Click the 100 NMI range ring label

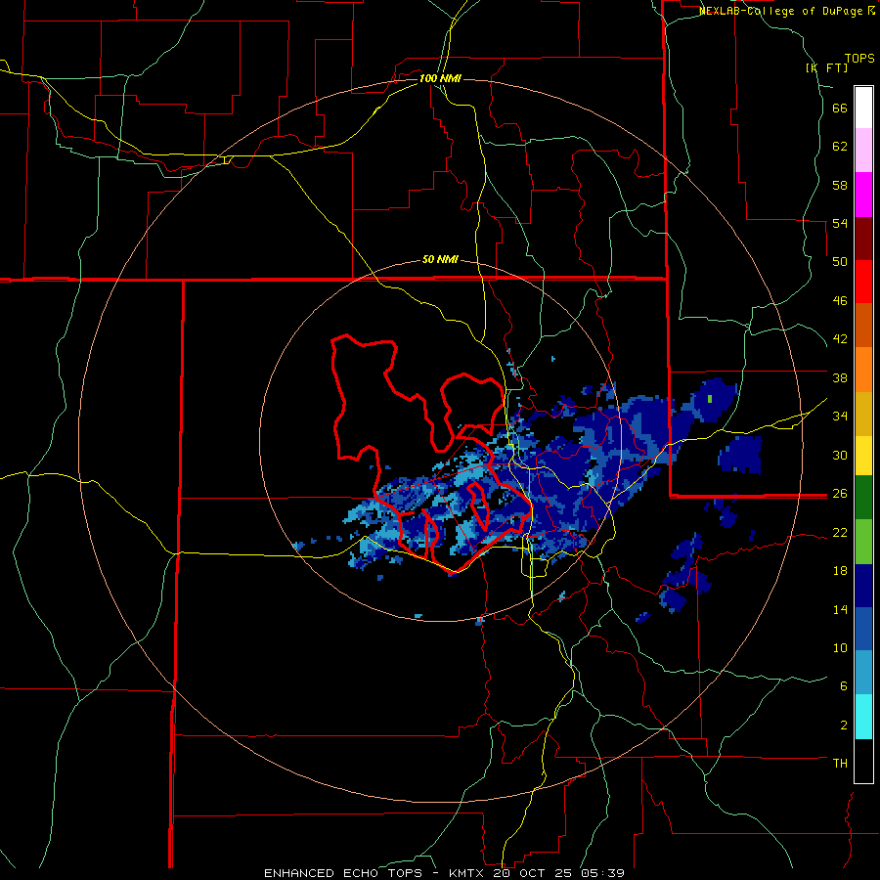point(440,78)
